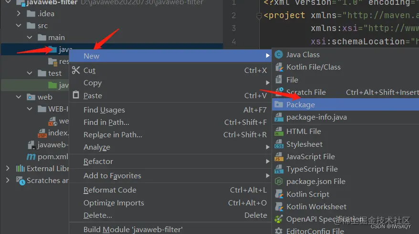
Task: Choose Delete... from the context menu
Action: pos(170,215)
